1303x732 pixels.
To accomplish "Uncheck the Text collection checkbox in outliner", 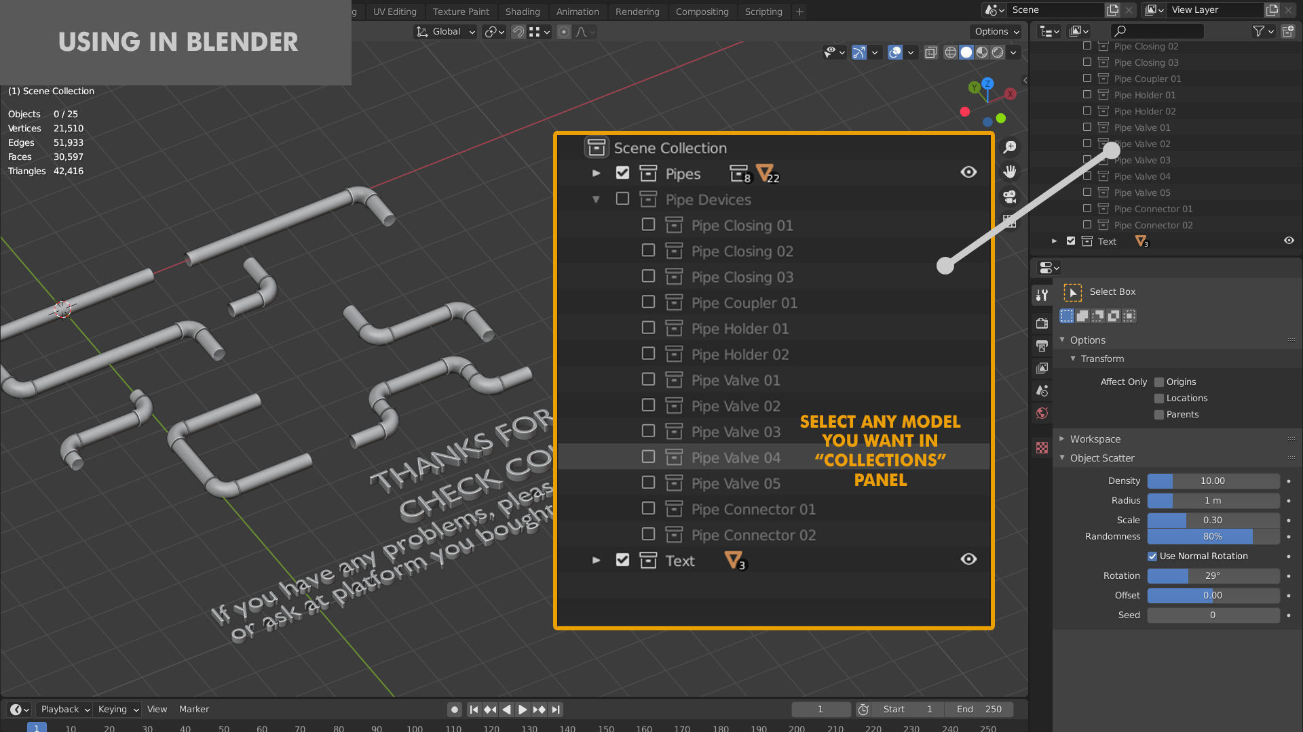I will click(x=1071, y=241).
